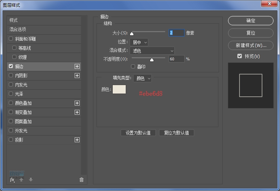Add another 内阴影 effect with plus icon
The image size is (280, 191).
[77, 76]
